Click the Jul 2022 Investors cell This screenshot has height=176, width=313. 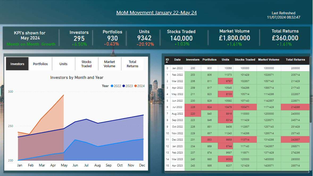click(193, 107)
